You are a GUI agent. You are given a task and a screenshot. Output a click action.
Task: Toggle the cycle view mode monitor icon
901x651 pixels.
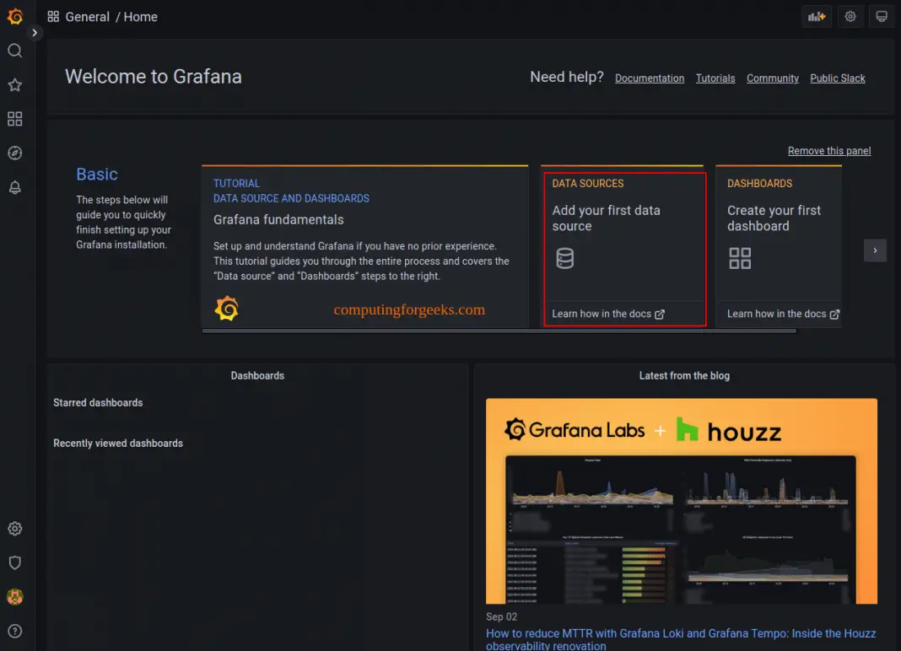click(x=882, y=17)
